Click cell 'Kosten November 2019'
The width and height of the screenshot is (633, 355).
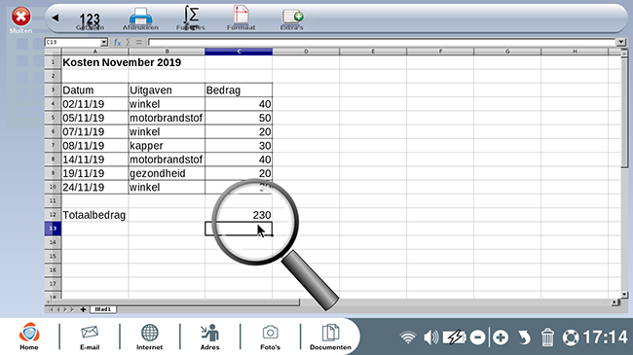click(122, 62)
